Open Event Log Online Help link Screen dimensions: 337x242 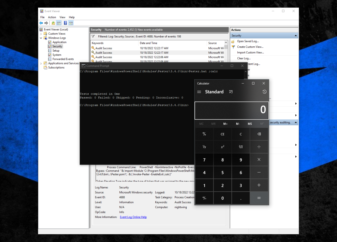(133, 217)
